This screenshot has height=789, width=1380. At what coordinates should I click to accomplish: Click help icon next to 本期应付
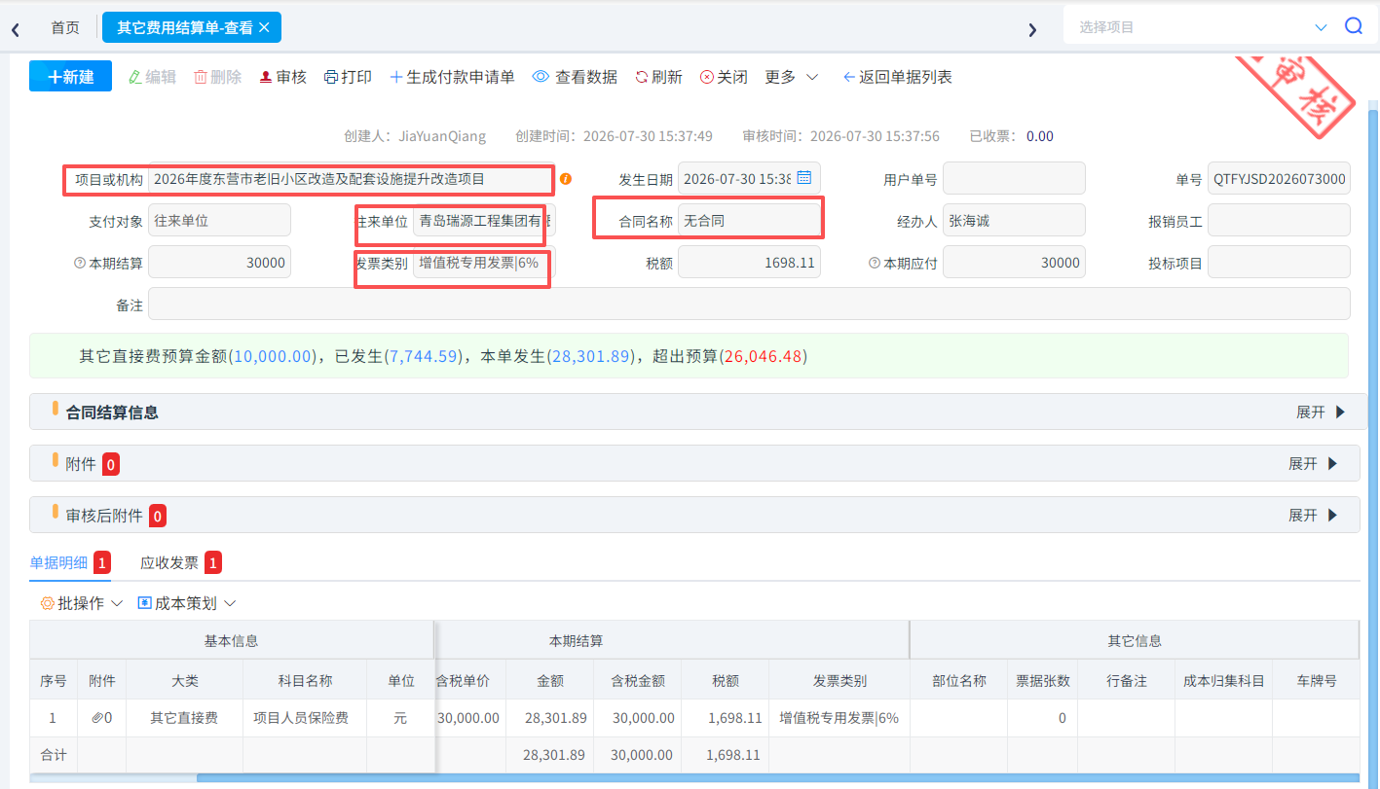click(x=875, y=263)
